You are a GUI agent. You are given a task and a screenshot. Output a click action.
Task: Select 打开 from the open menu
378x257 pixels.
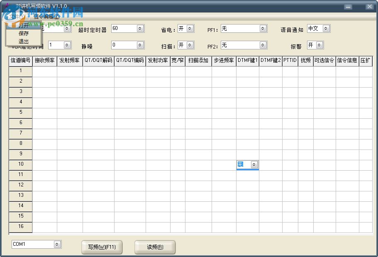(x=23, y=25)
